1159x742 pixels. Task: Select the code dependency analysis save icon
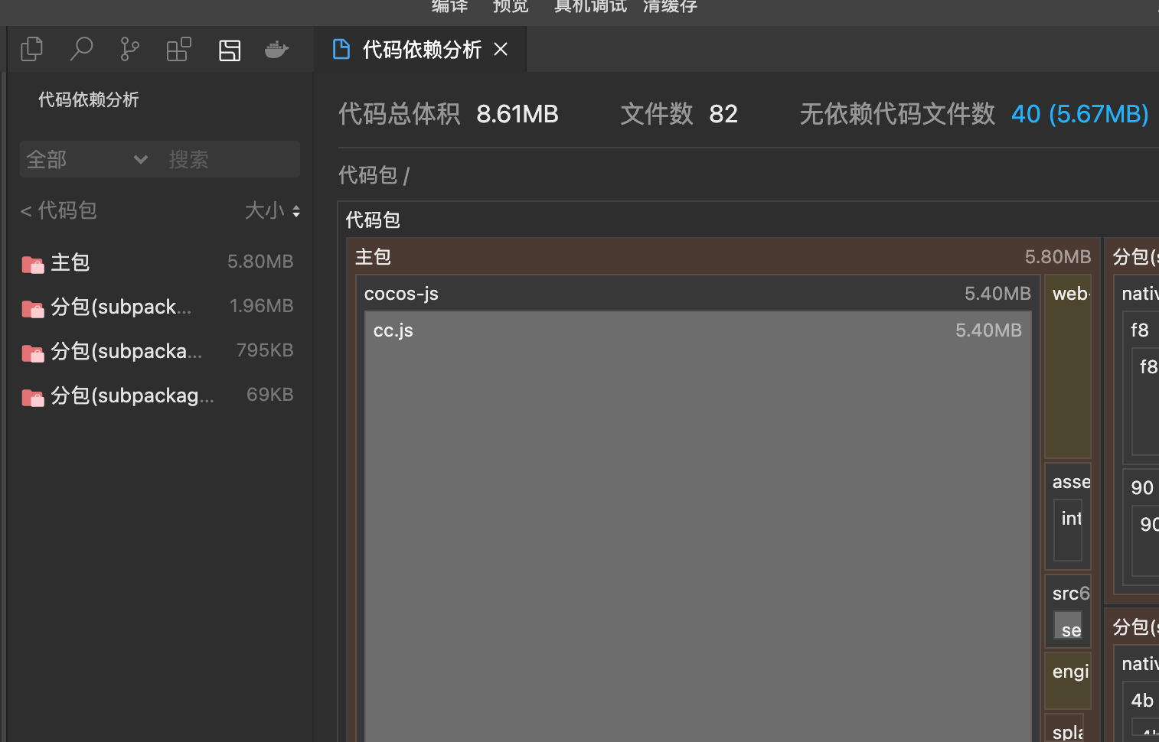(x=230, y=50)
